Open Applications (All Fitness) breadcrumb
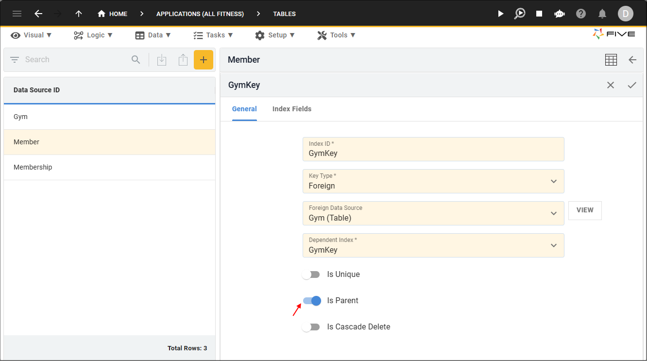Image resolution: width=647 pixels, height=361 pixels. click(200, 14)
